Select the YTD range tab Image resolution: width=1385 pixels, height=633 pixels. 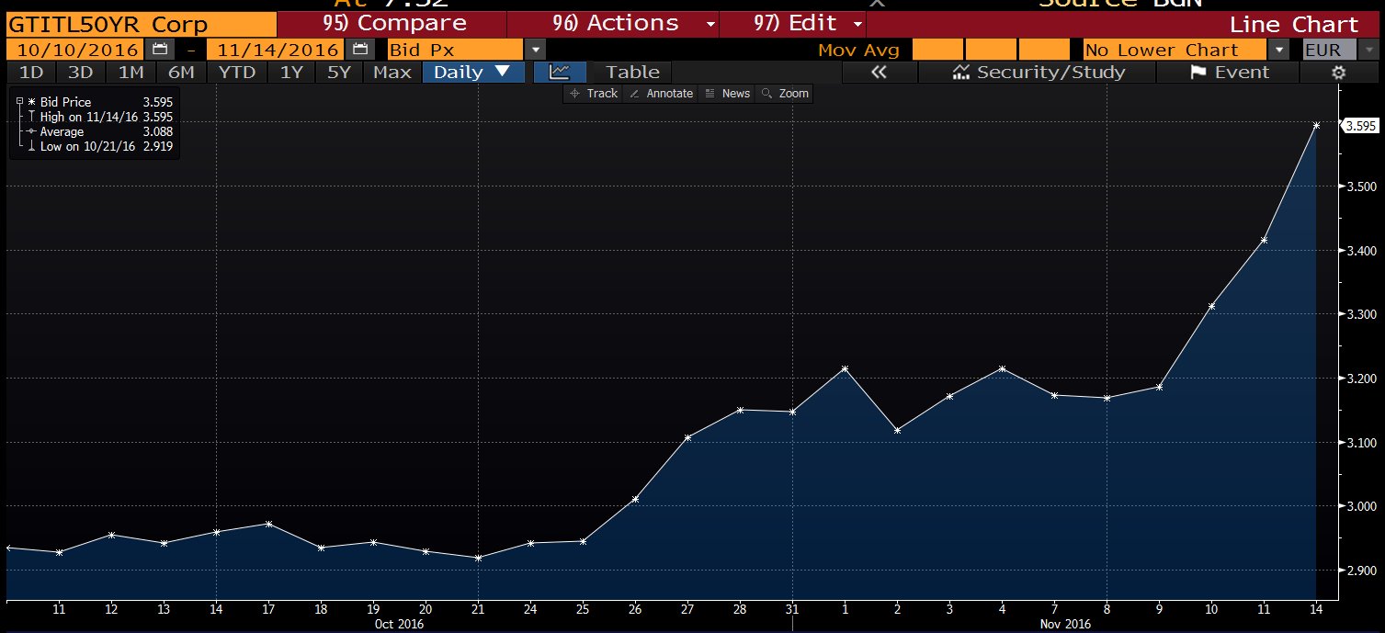click(237, 72)
